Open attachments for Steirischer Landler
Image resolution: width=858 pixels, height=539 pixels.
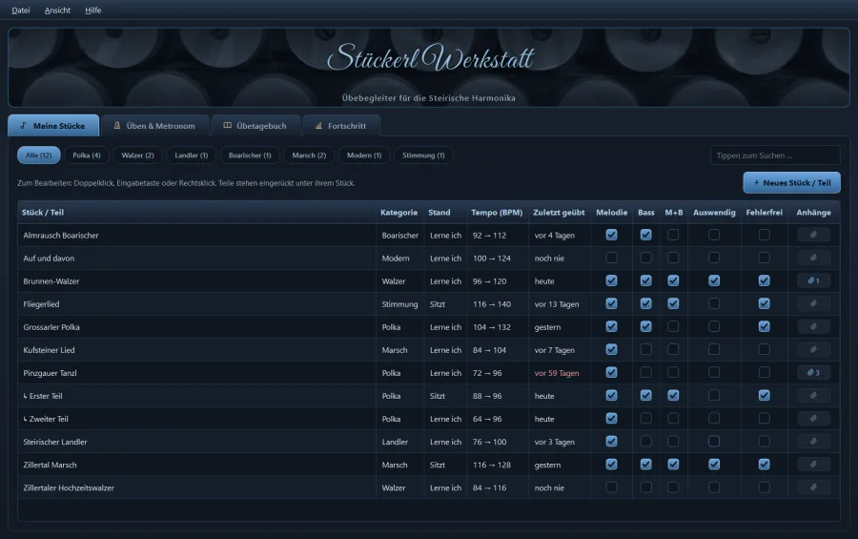click(x=814, y=442)
